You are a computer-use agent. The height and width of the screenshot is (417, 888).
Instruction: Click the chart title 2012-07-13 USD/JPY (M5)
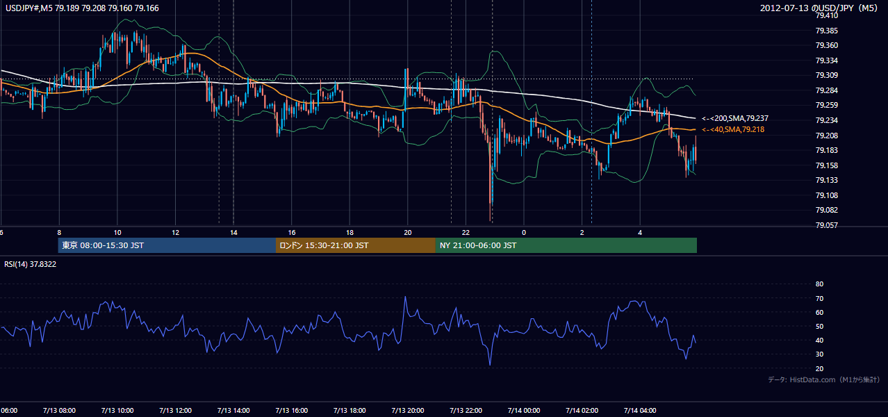(820, 8)
